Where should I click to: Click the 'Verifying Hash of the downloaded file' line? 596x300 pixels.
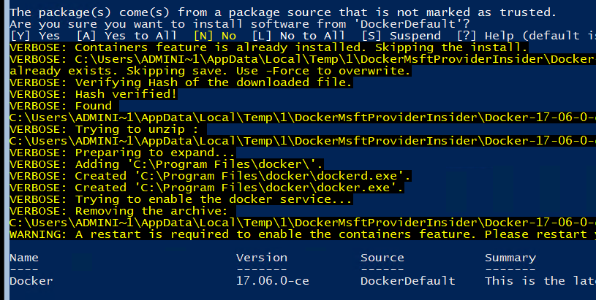click(181, 82)
